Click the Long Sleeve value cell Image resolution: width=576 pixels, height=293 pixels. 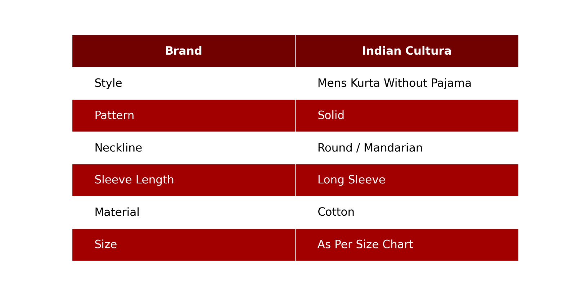click(351, 180)
